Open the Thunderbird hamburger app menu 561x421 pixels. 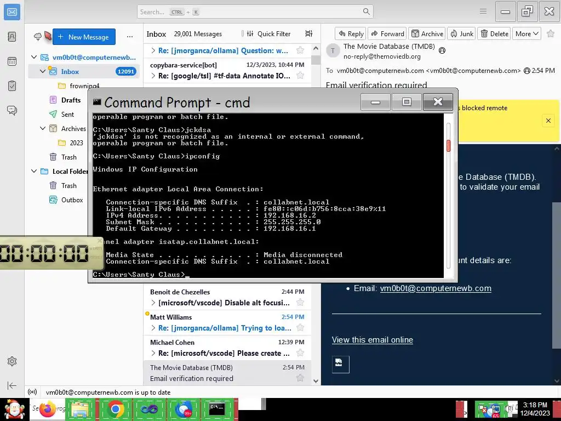click(483, 12)
